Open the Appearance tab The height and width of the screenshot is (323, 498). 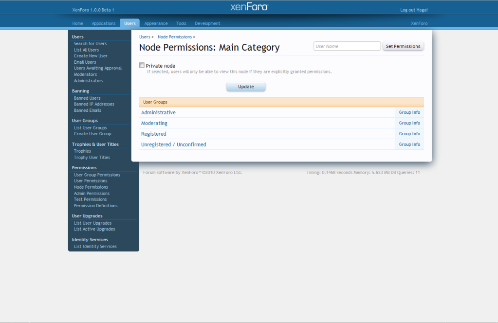156,23
